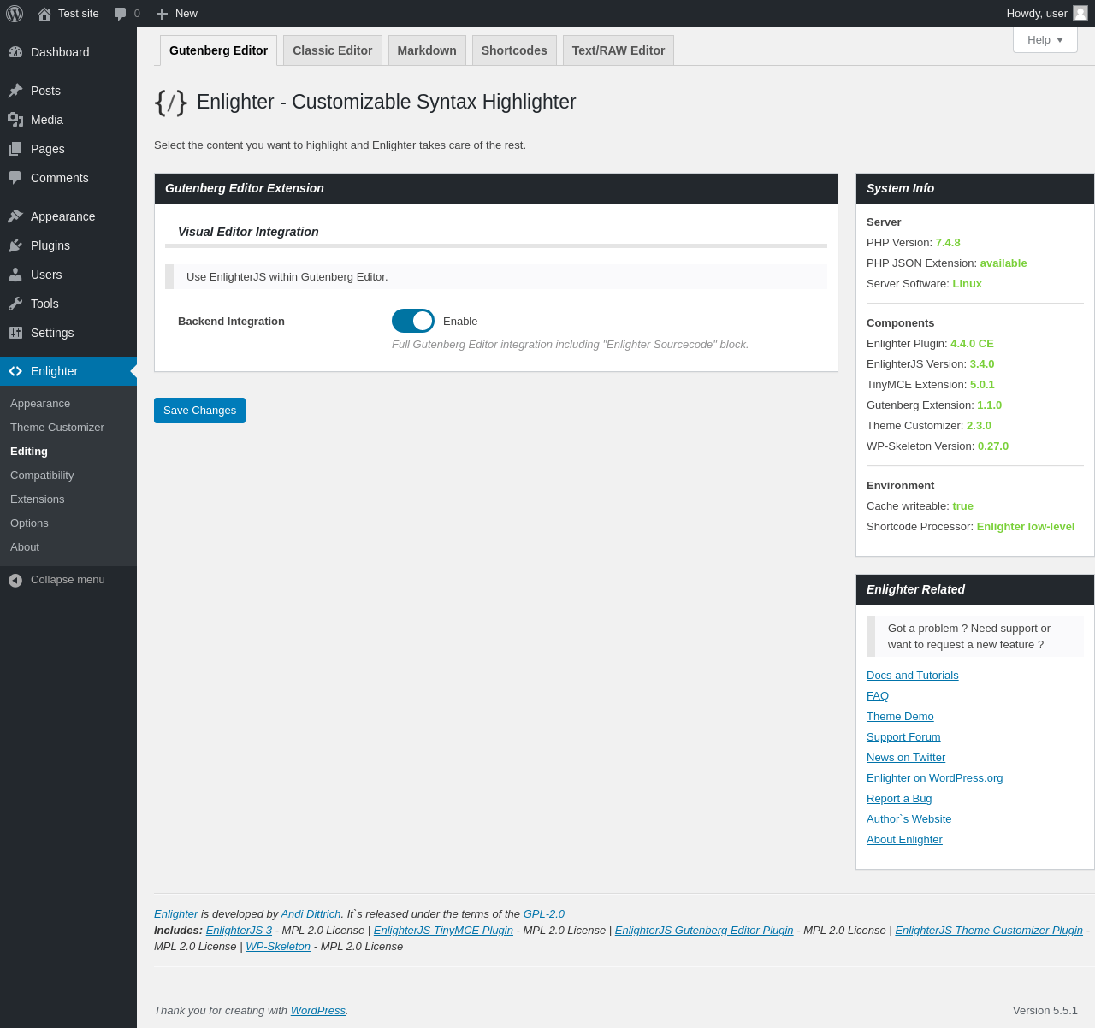Open Theme Customizer submenu item
Screen dimensions: 1095x1028
[57, 428]
